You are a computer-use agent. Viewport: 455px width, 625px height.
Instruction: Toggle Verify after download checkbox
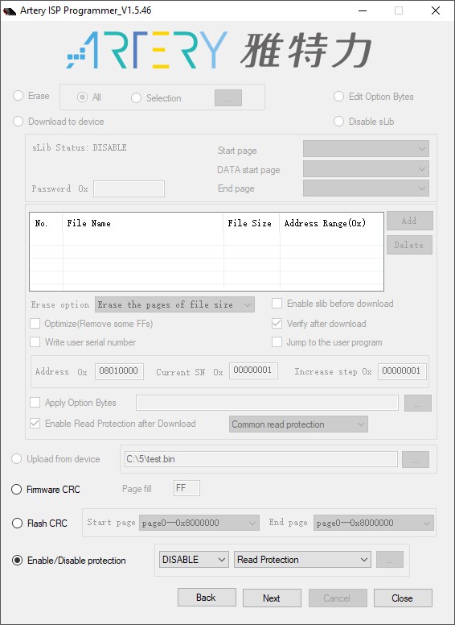point(277,323)
